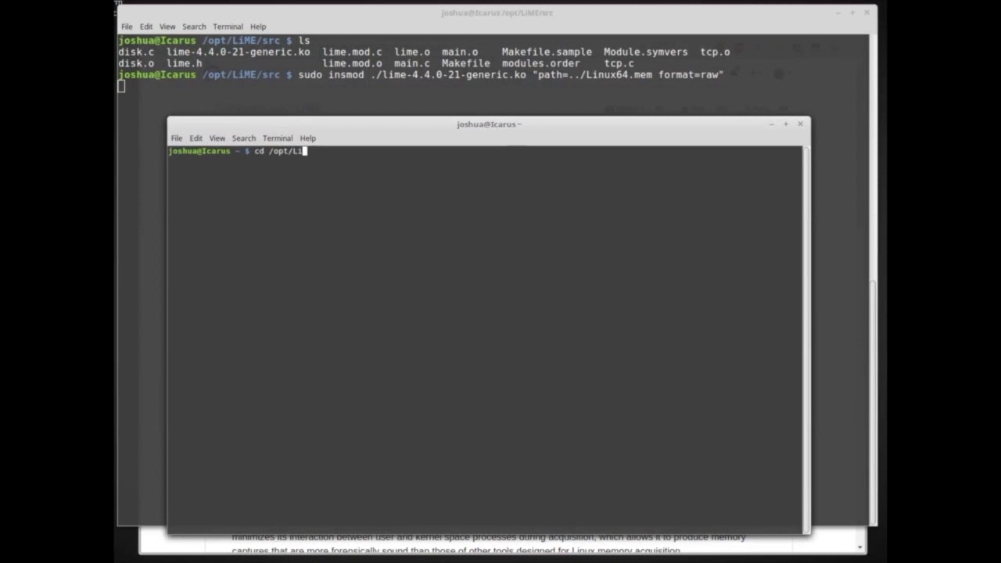Minimize the back /opt/LiME/src terminal window
The image size is (1001, 563).
[x=838, y=13]
